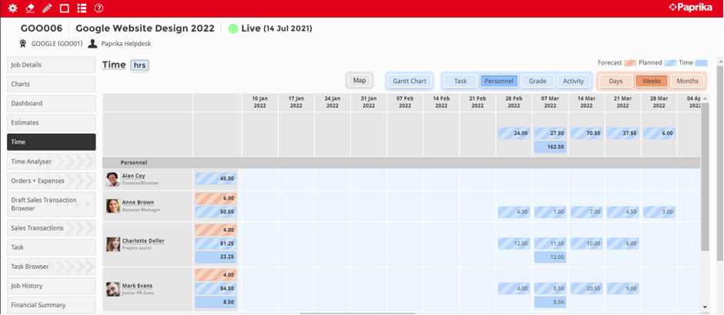Select the pencil edit icon

(47, 8)
